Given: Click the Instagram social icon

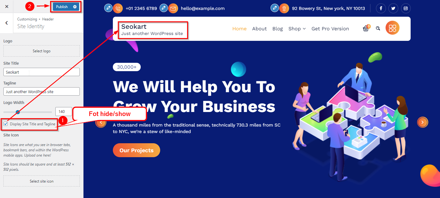Looking at the screenshot, I should click(406, 8).
